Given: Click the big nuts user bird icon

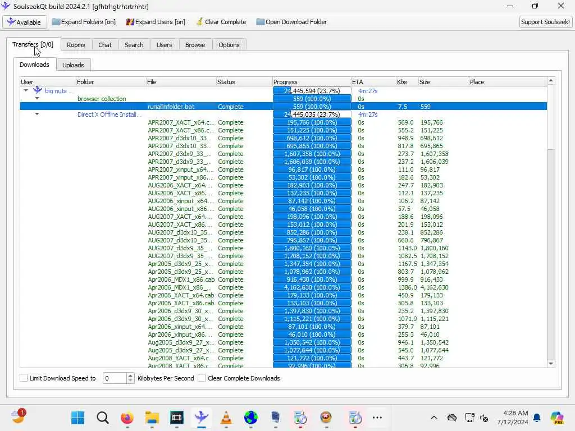Looking at the screenshot, I should [38, 90].
